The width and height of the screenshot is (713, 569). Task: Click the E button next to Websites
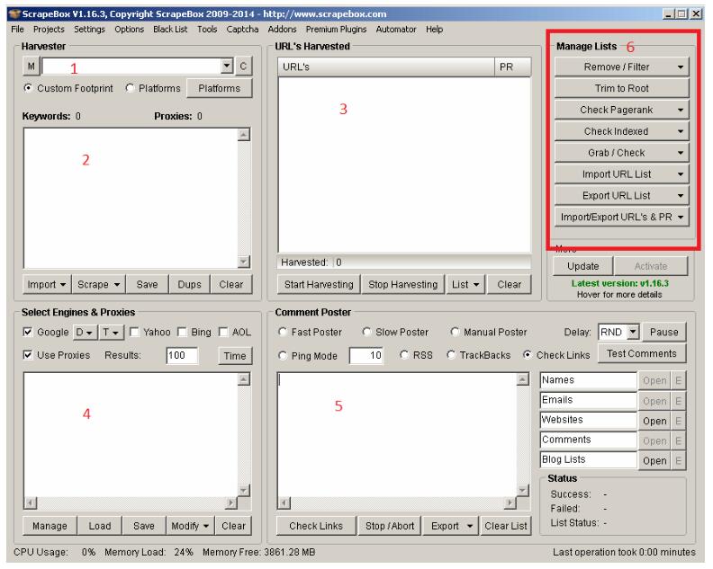click(x=678, y=421)
